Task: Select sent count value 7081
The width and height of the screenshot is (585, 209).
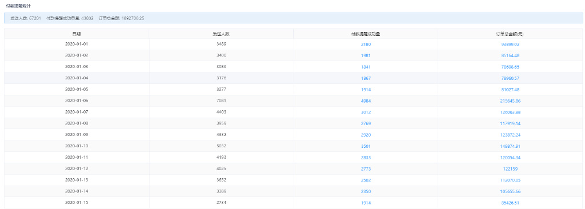Action: click(221, 101)
